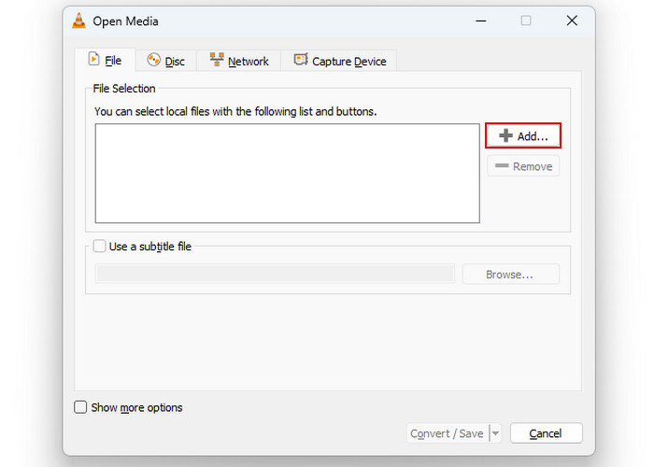Click the VLC cone icon in title bar

pyautogui.click(x=78, y=21)
